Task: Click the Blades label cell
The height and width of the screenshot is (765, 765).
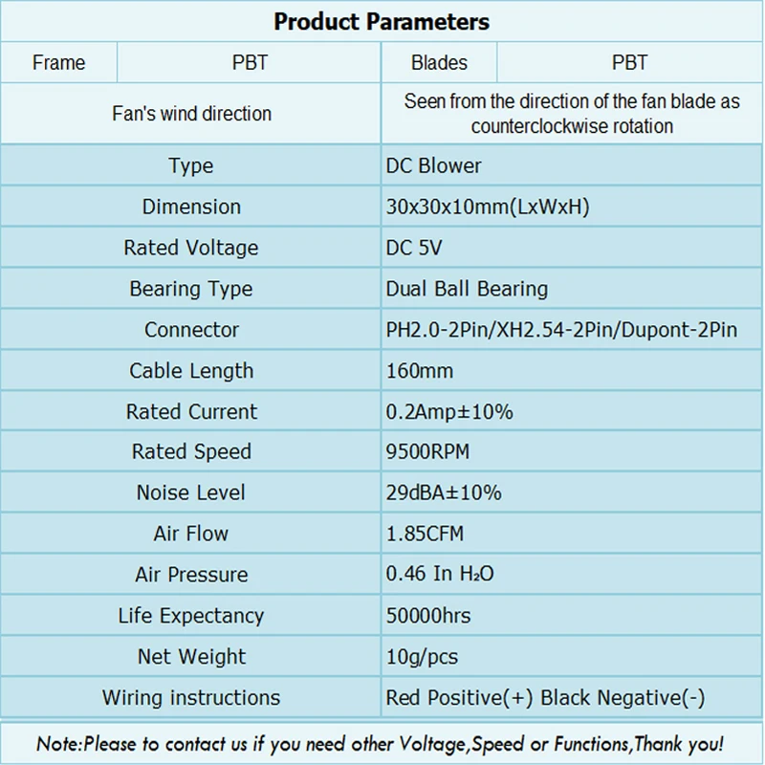Action: tap(439, 62)
